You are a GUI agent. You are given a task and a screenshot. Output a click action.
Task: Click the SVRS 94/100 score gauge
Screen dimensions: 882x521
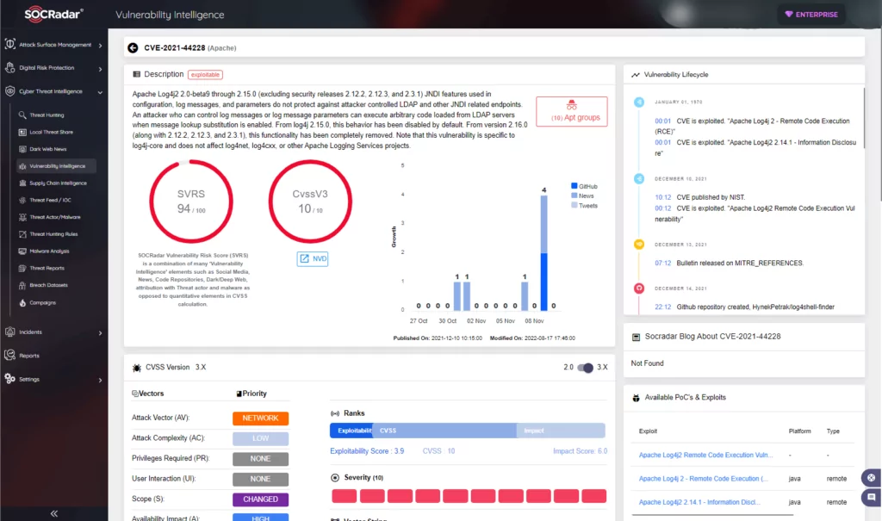(191, 202)
